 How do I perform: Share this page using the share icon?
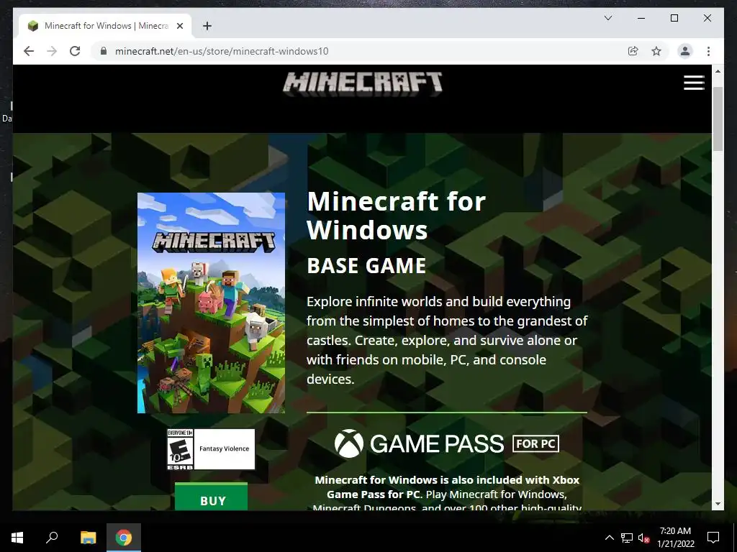click(633, 51)
